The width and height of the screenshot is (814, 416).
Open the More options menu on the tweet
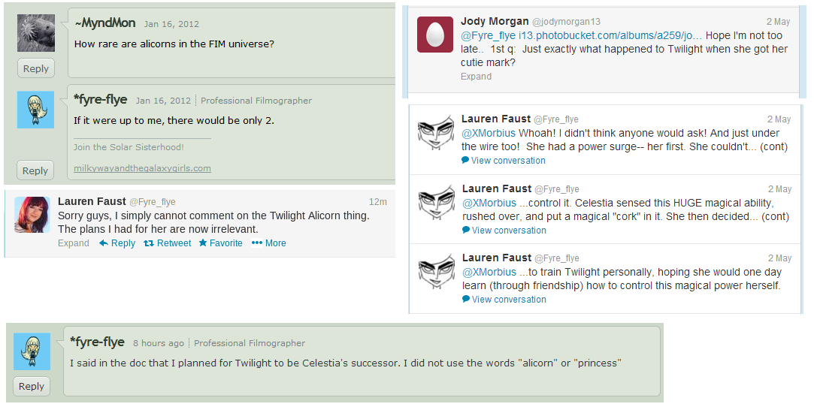269,243
